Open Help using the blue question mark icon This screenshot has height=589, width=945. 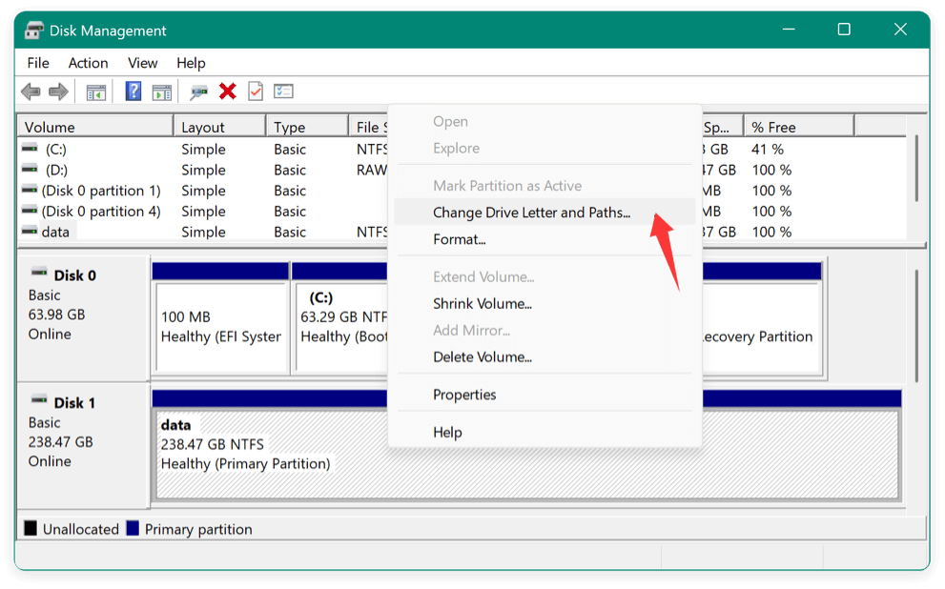(x=132, y=91)
